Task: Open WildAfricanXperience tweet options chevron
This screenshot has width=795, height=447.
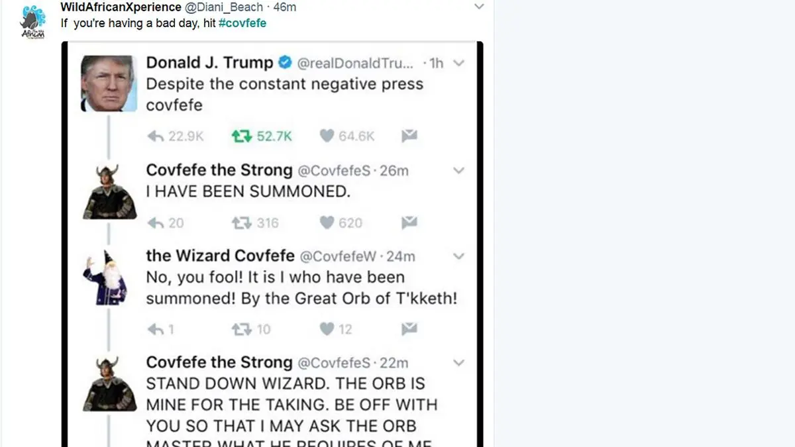Action: tap(479, 7)
